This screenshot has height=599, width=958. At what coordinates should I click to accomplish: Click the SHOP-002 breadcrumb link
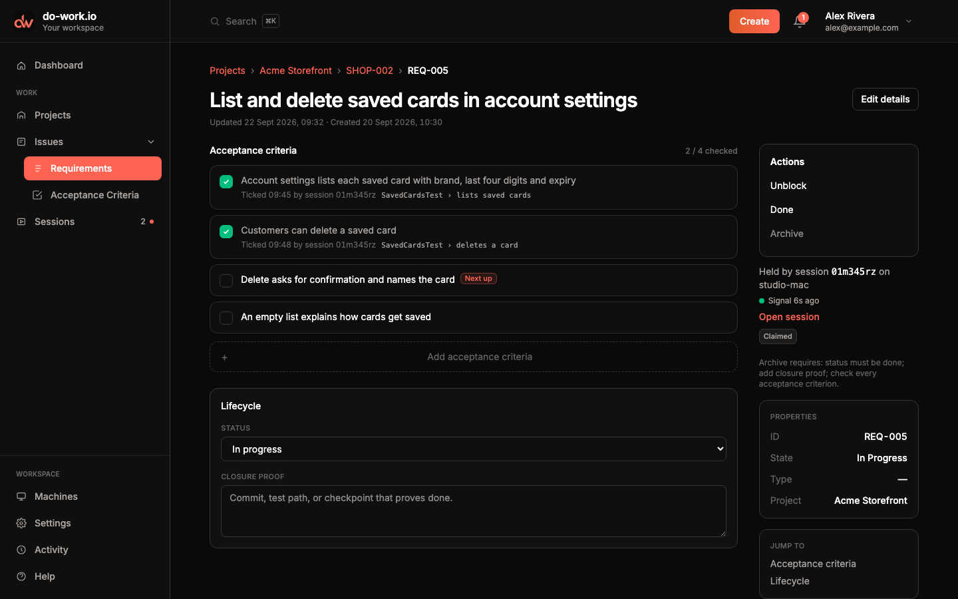click(x=369, y=71)
